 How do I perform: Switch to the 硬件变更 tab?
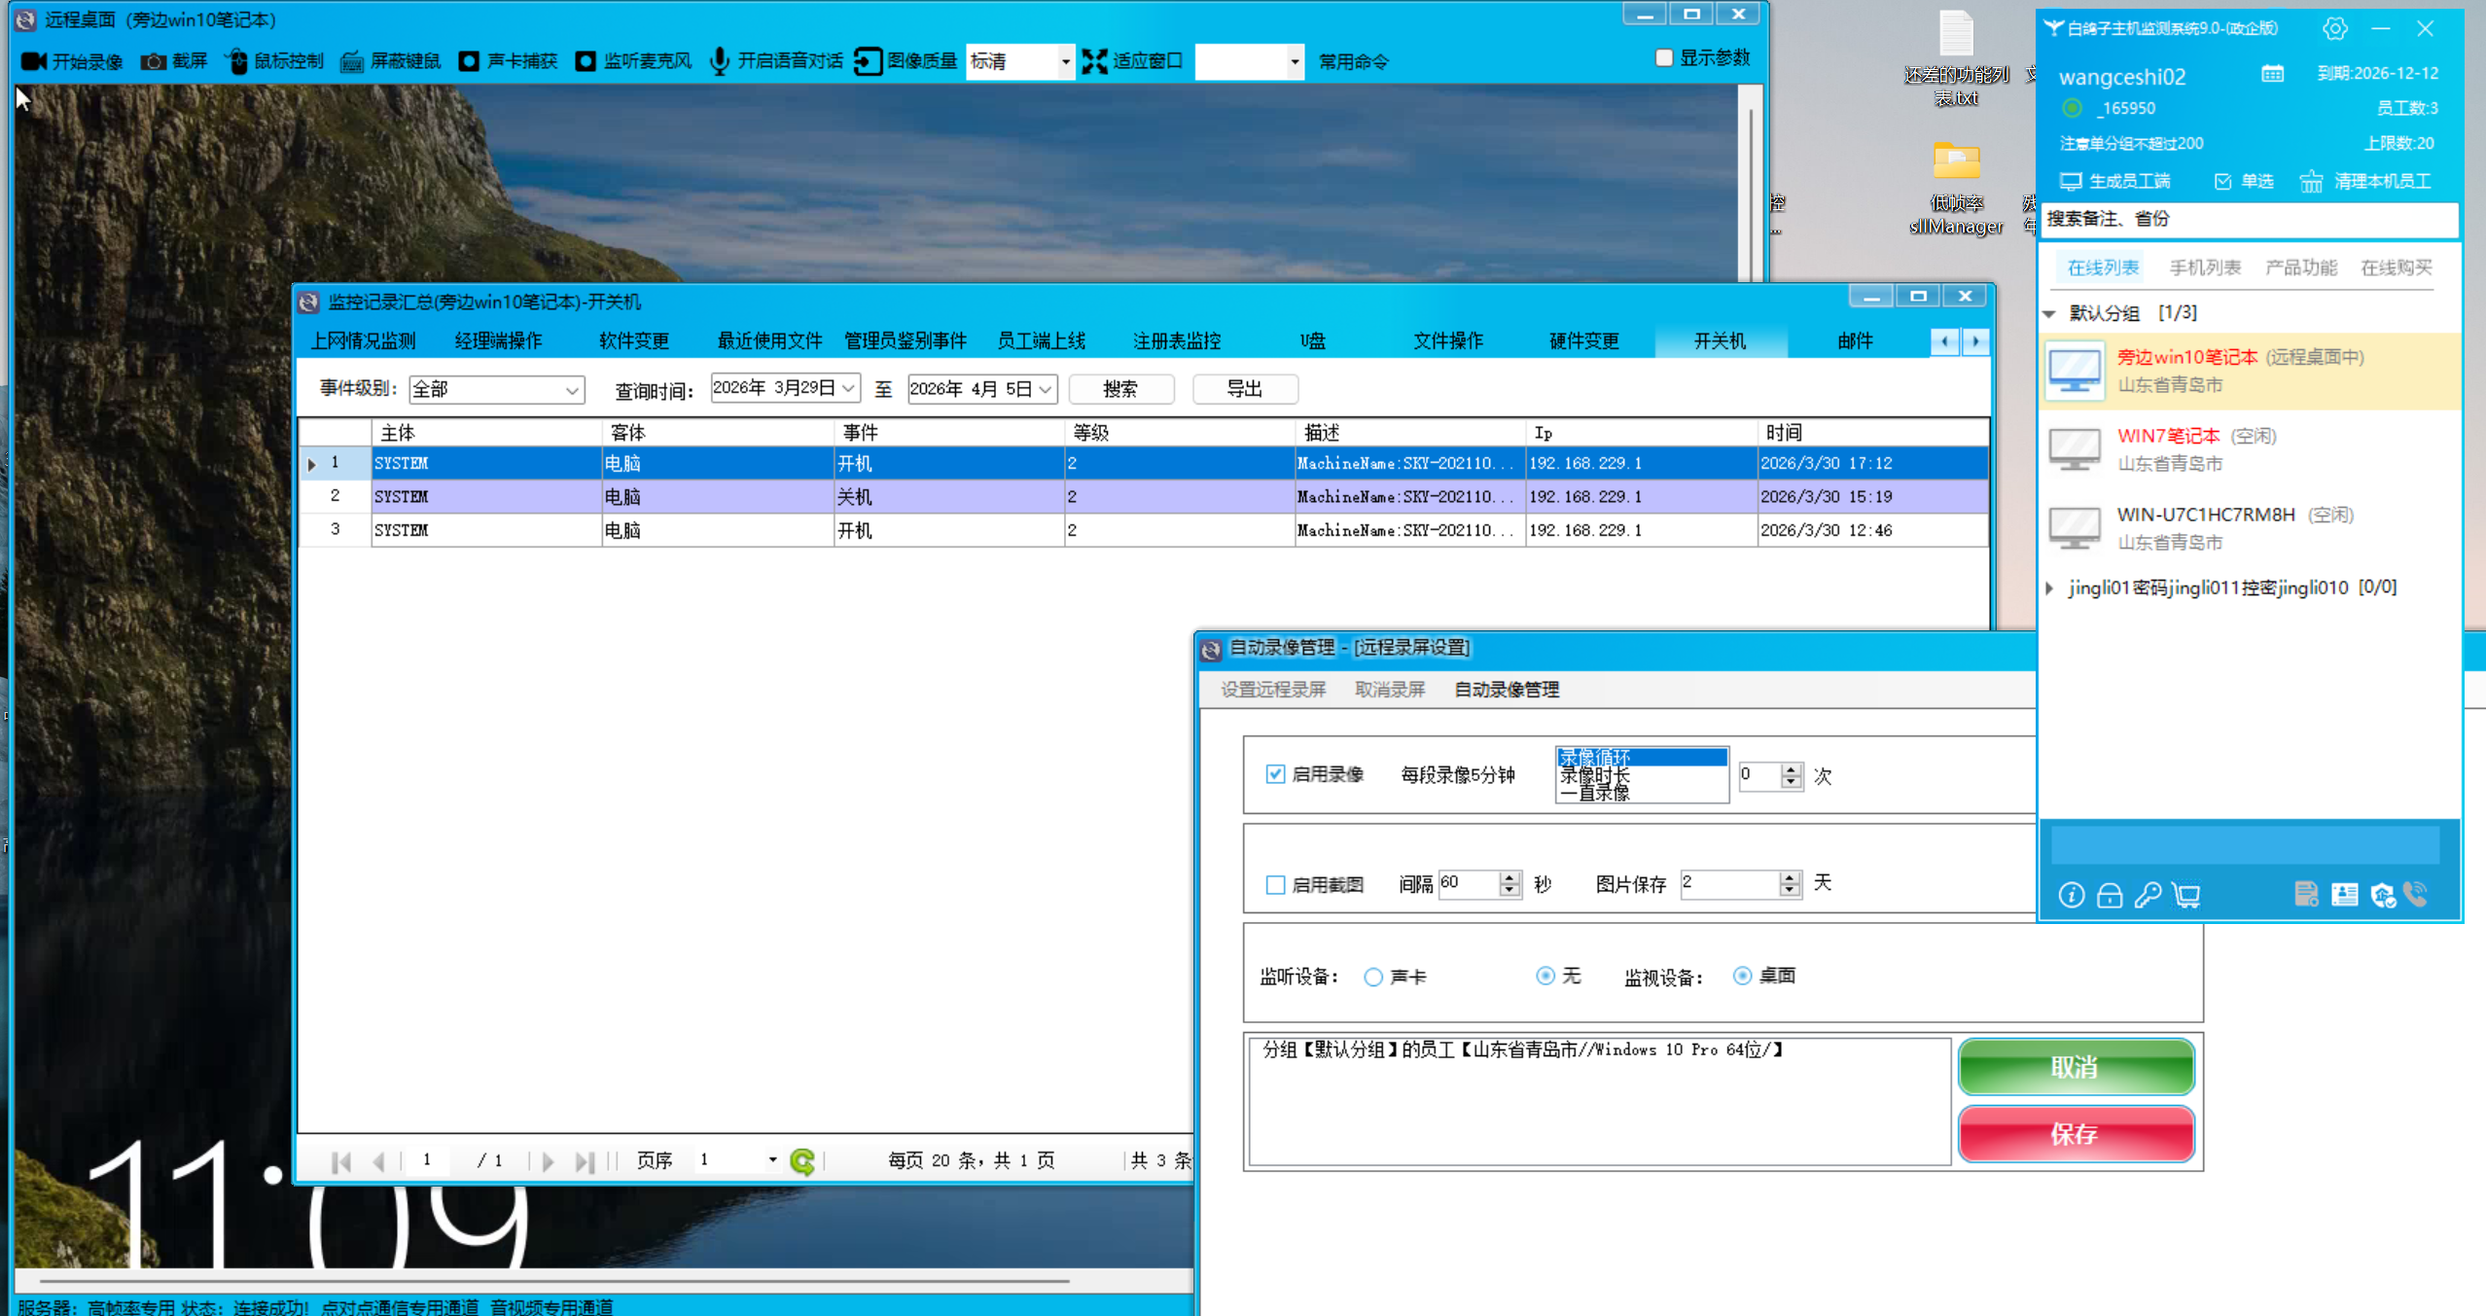pyautogui.click(x=1583, y=341)
